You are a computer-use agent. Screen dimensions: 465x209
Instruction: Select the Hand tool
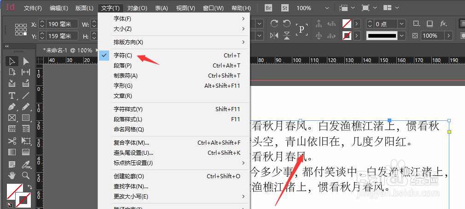click(12, 175)
